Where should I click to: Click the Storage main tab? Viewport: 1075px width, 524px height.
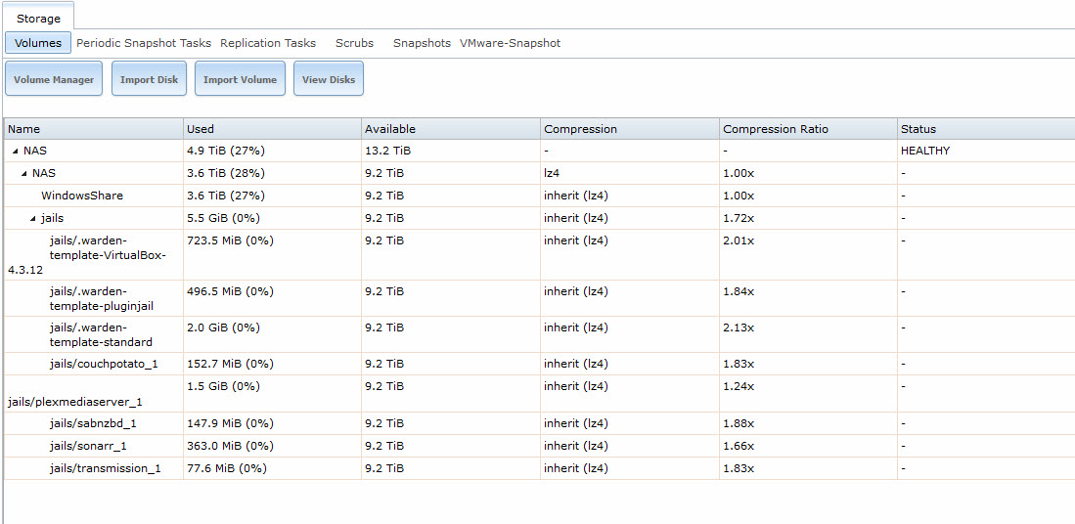(38, 19)
